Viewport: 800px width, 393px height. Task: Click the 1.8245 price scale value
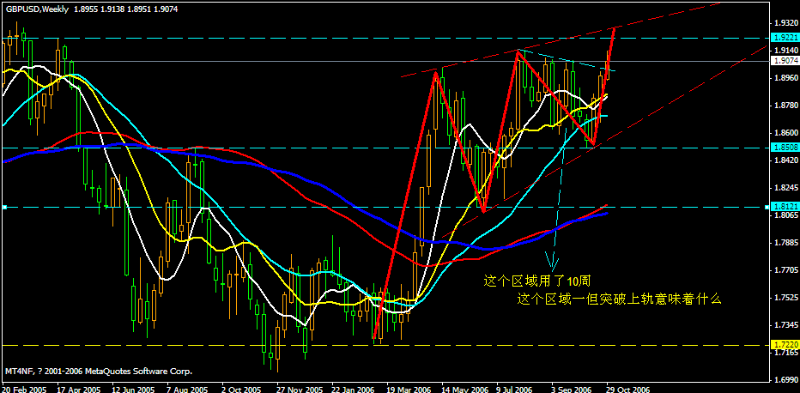pyautogui.click(x=785, y=188)
